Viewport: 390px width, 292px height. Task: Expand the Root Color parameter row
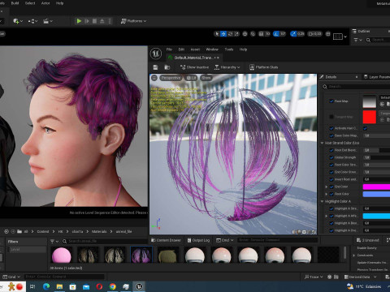pyautogui.click(x=327, y=194)
